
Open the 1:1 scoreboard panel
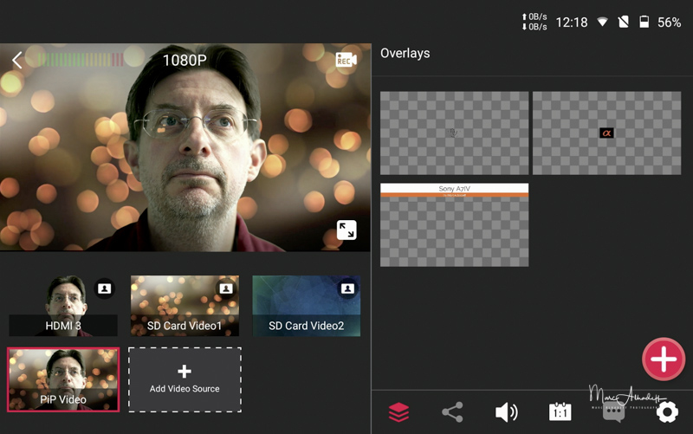(x=560, y=412)
